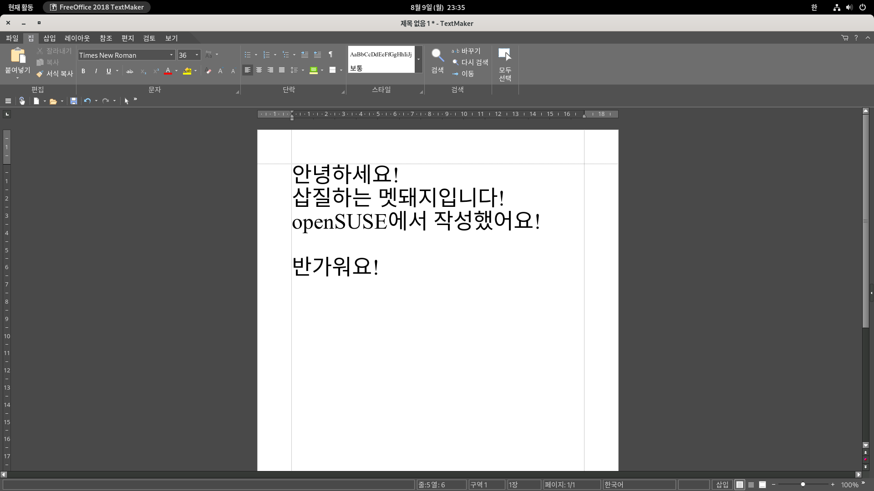Center-align the paragraph
The height and width of the screenshot is (491, 874).
(259, 70)
